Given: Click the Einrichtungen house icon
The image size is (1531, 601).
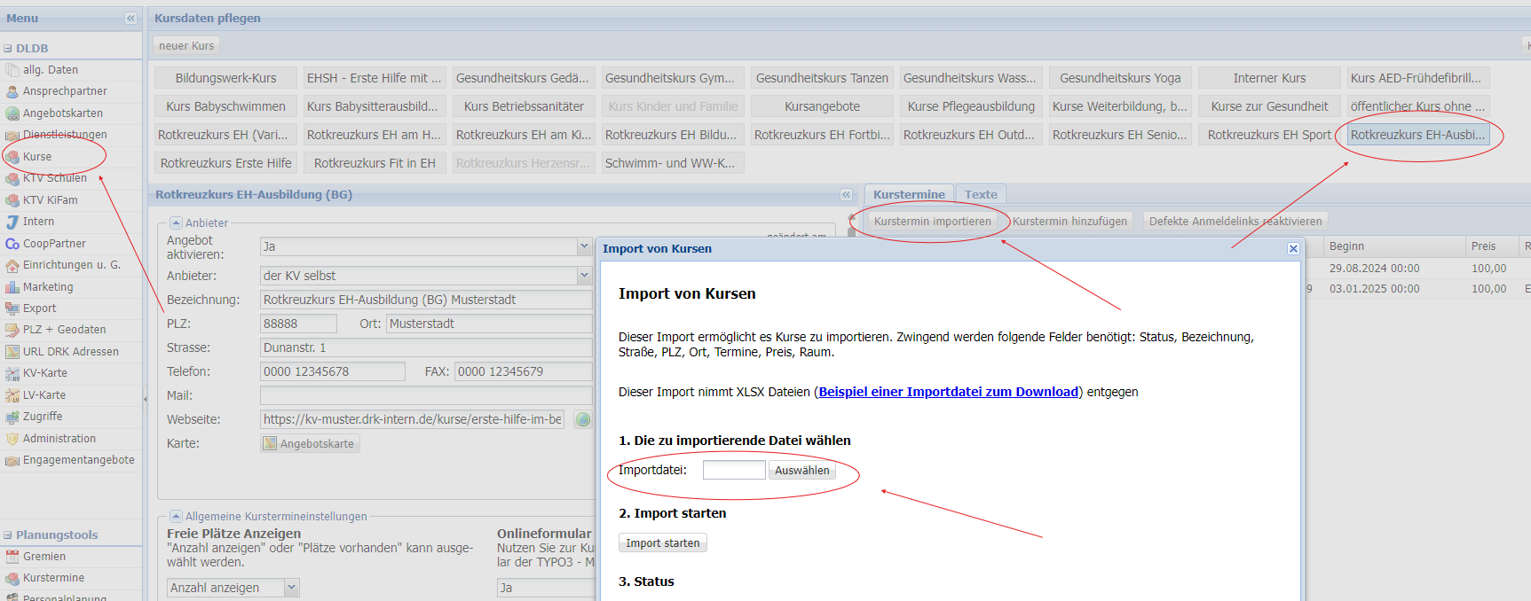Looking at the screenshot, I should click(x=12, y=265).
